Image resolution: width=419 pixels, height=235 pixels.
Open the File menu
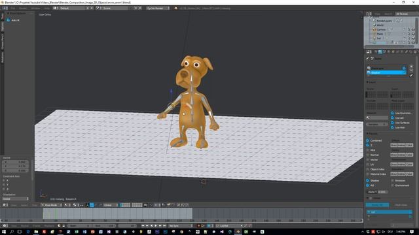click(x=13, y=8)
